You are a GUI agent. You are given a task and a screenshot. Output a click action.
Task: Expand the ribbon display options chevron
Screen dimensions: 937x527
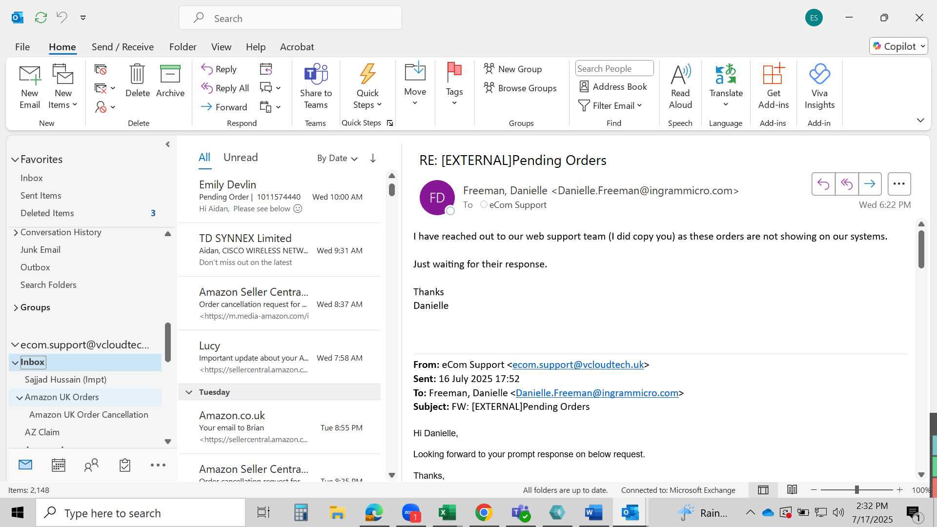pos(920,120)
